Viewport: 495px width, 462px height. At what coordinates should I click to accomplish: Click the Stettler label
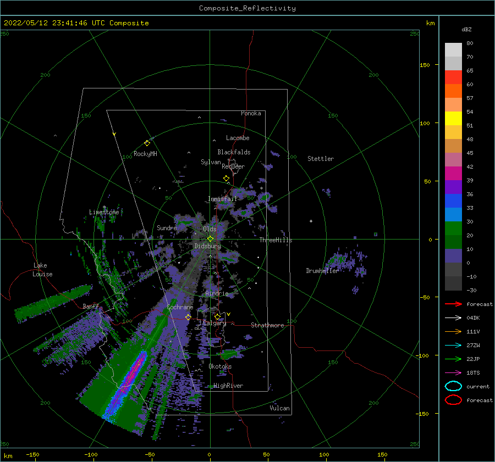tap(321, 159)
